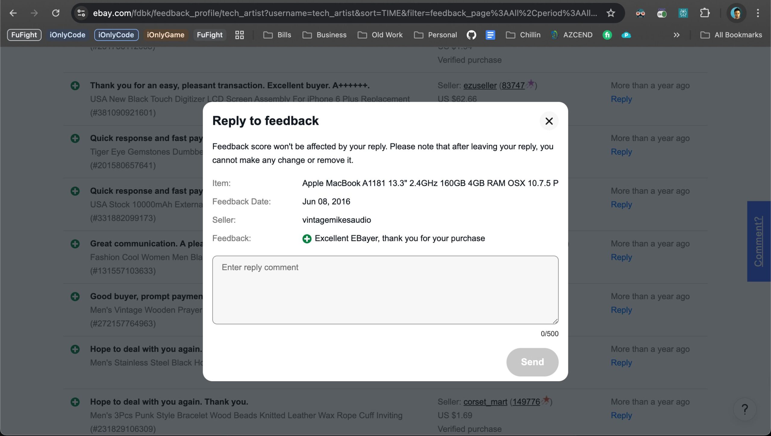Open the iOnlyGame bookmark
Image resolution: width=771 pixels, height=436 pixels.
pos(165,35)
